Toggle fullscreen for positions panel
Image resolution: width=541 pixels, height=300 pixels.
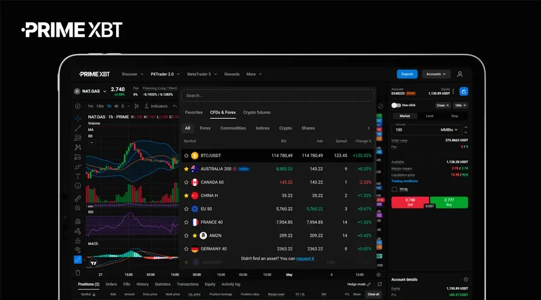pos(379,284)
